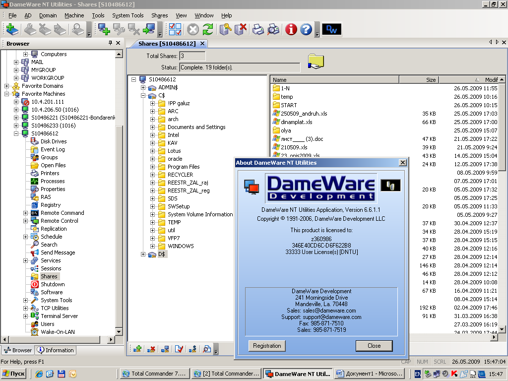Click the gray stop icon in the toolbar

(x=193, y=30)
